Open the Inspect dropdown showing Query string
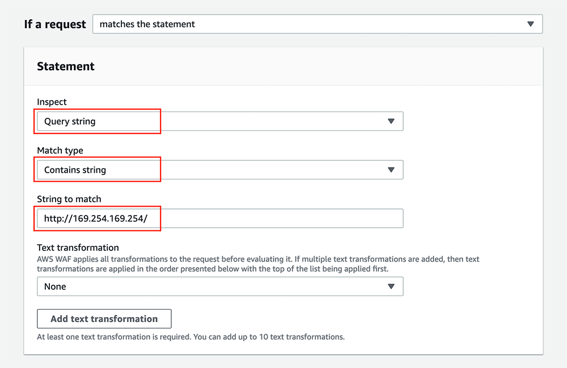The width and height of the screenshot is (567, 368). 220,121
